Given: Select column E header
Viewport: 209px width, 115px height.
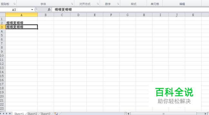Looking at the screenshot, I should (x=95, y=15).
